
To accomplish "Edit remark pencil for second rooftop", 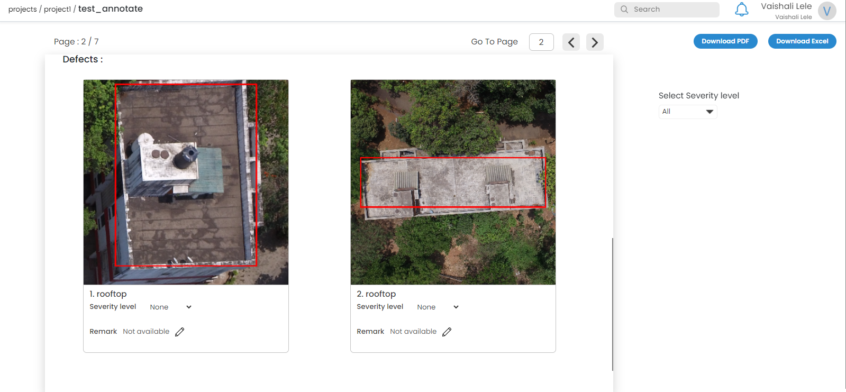I will [x=447, y=332].
